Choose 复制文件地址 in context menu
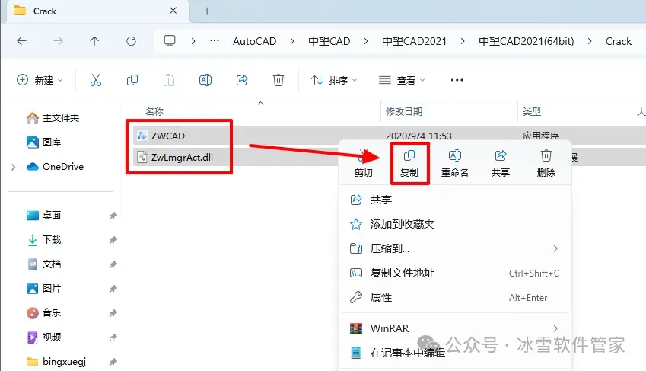The image size is (646, 371). pyautogui.click(x=455, y=273)
